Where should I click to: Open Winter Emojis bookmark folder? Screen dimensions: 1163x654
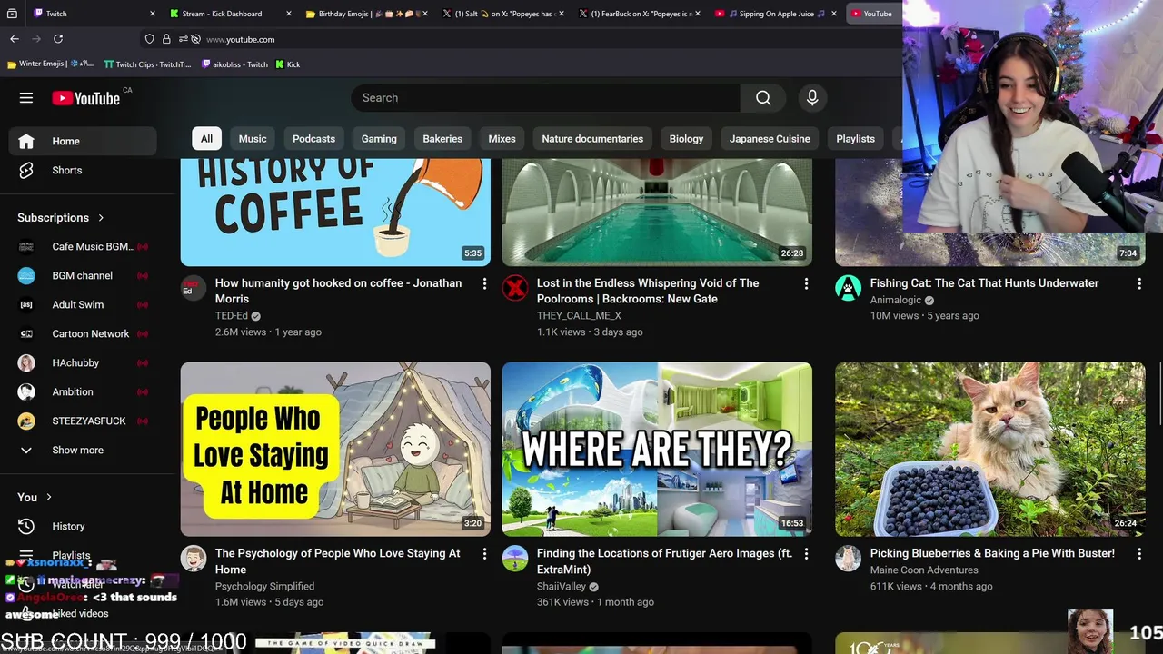[x=50, y=64]
